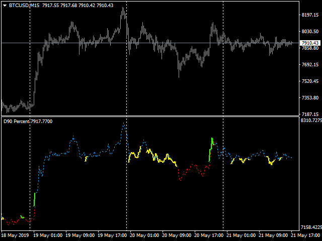Select the divider between chart and indicator window
Viewport: 322px width, 241px height.
151,116
